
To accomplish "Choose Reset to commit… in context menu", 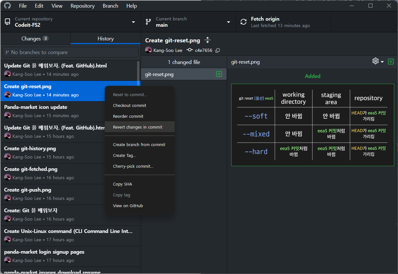I will 140,95.
